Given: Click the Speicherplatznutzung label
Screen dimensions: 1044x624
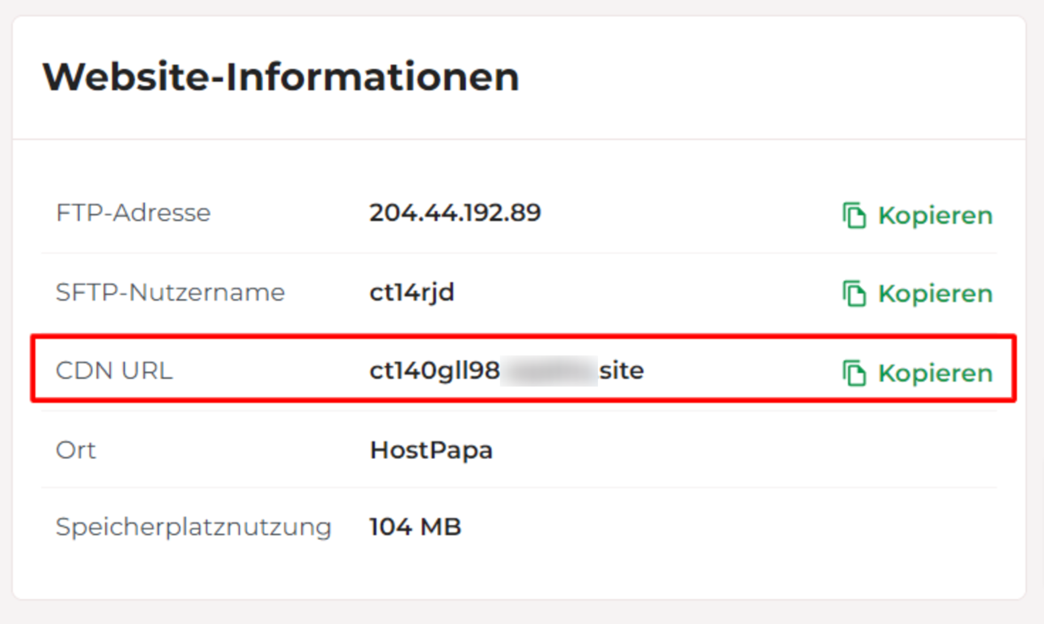Looking at the screenshot, I should (x=193, y=527).
